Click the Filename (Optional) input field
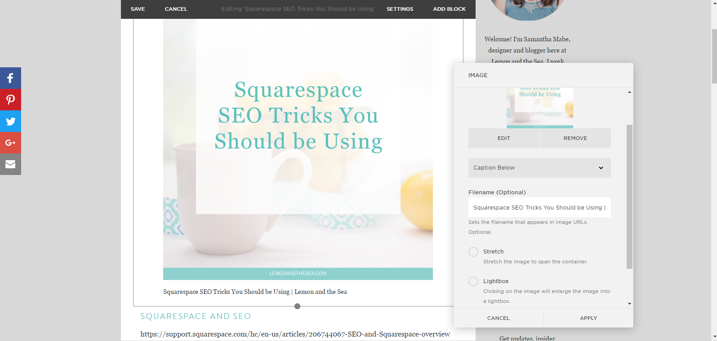The height and width of the screenshot is (341, 717). click(539, 207)
